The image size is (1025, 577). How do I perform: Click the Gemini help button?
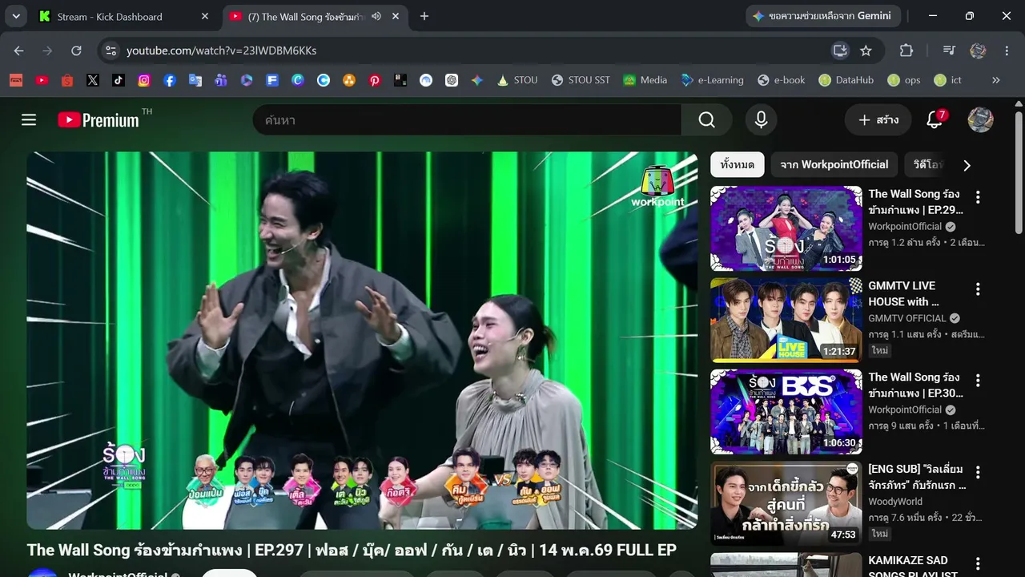pos(822,16)
